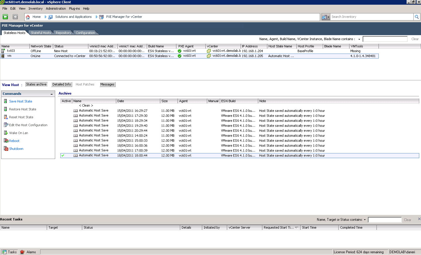Select the txt03 host row name

[11, 51]
